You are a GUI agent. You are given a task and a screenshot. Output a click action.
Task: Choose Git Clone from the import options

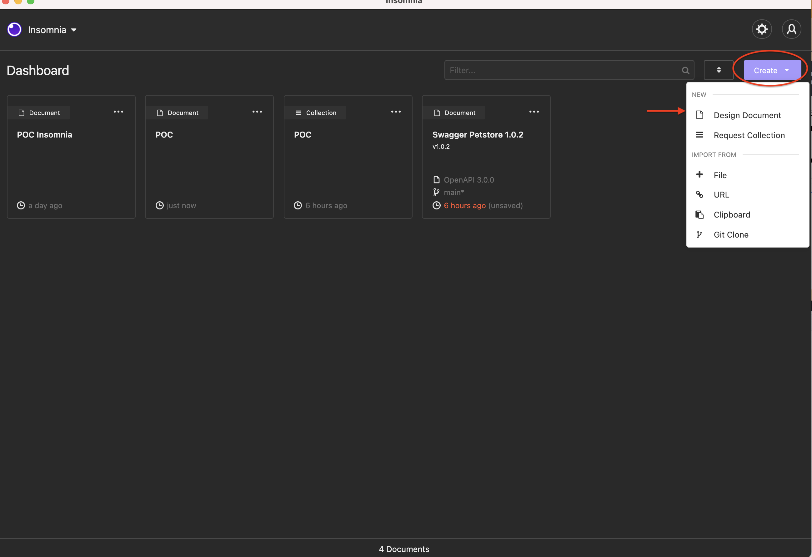tap(731, 234)
